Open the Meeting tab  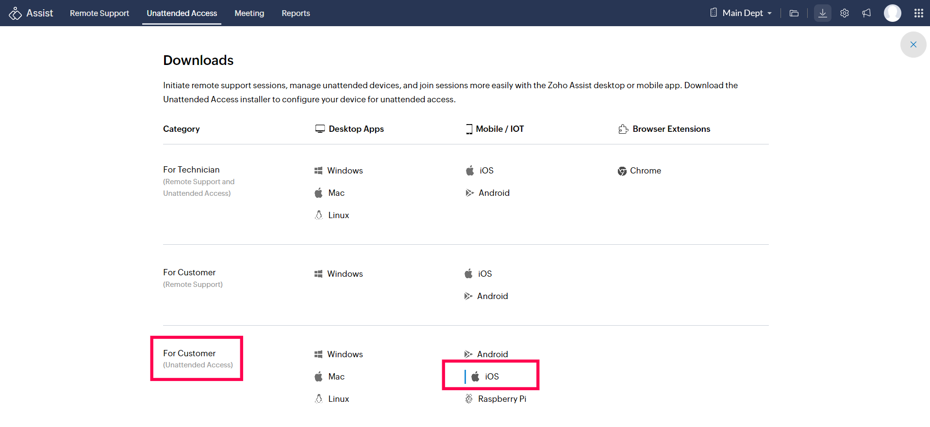pos(249,13)
